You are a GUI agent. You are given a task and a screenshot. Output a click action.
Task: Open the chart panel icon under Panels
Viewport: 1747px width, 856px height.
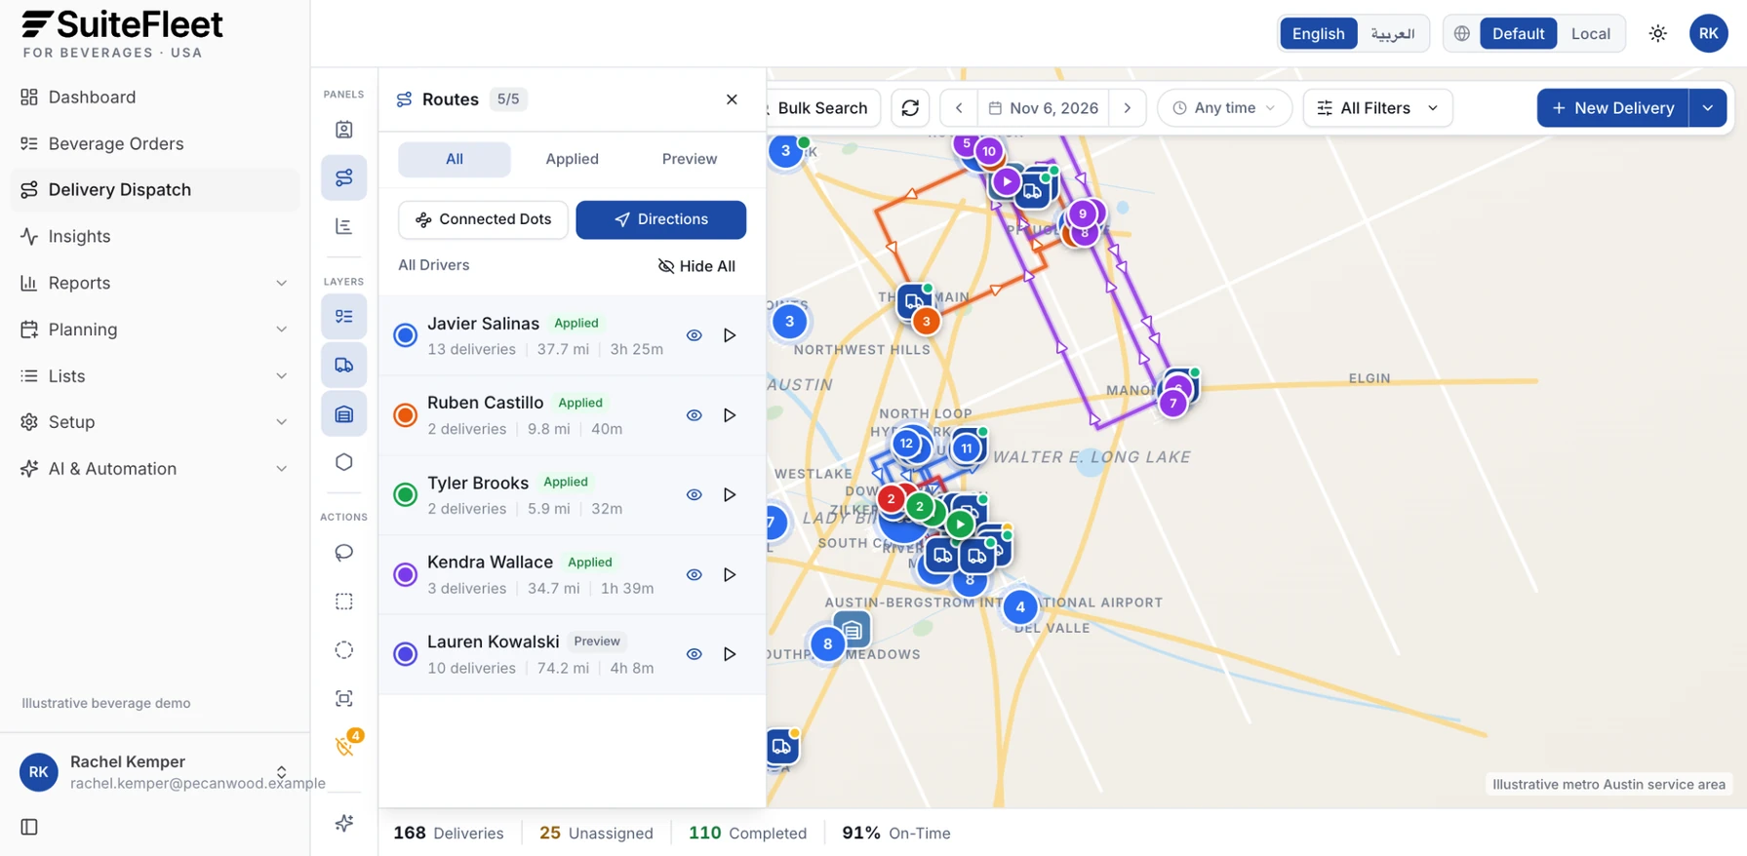[343, 226]
